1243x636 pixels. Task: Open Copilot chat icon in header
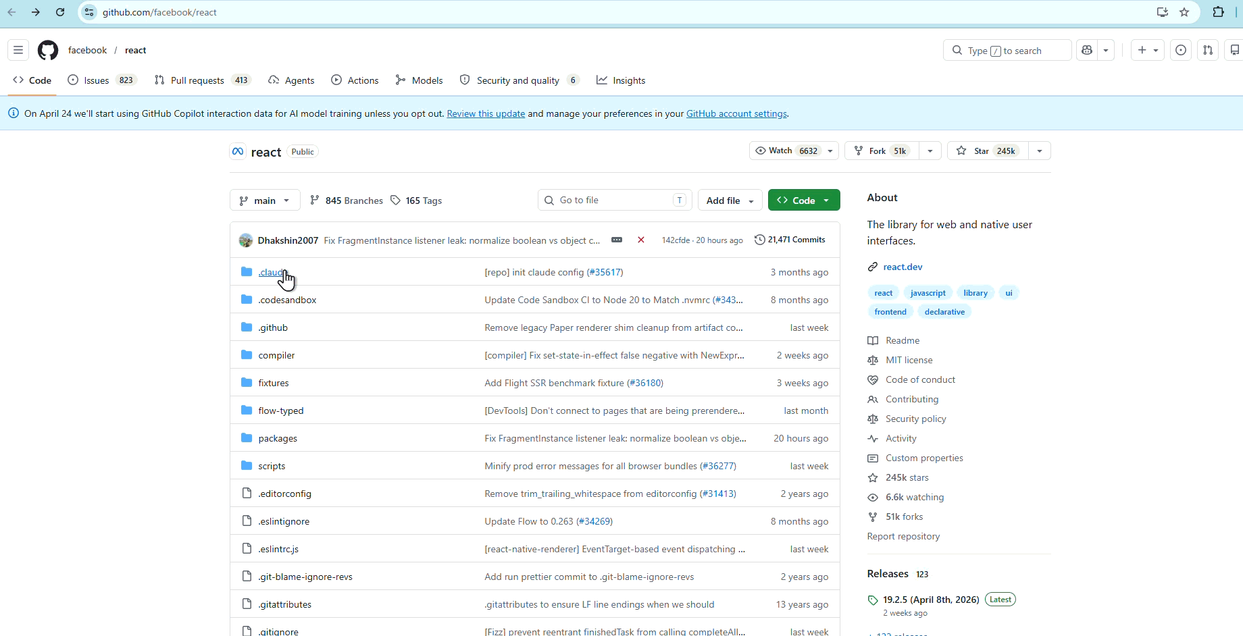click(1087, 50)
